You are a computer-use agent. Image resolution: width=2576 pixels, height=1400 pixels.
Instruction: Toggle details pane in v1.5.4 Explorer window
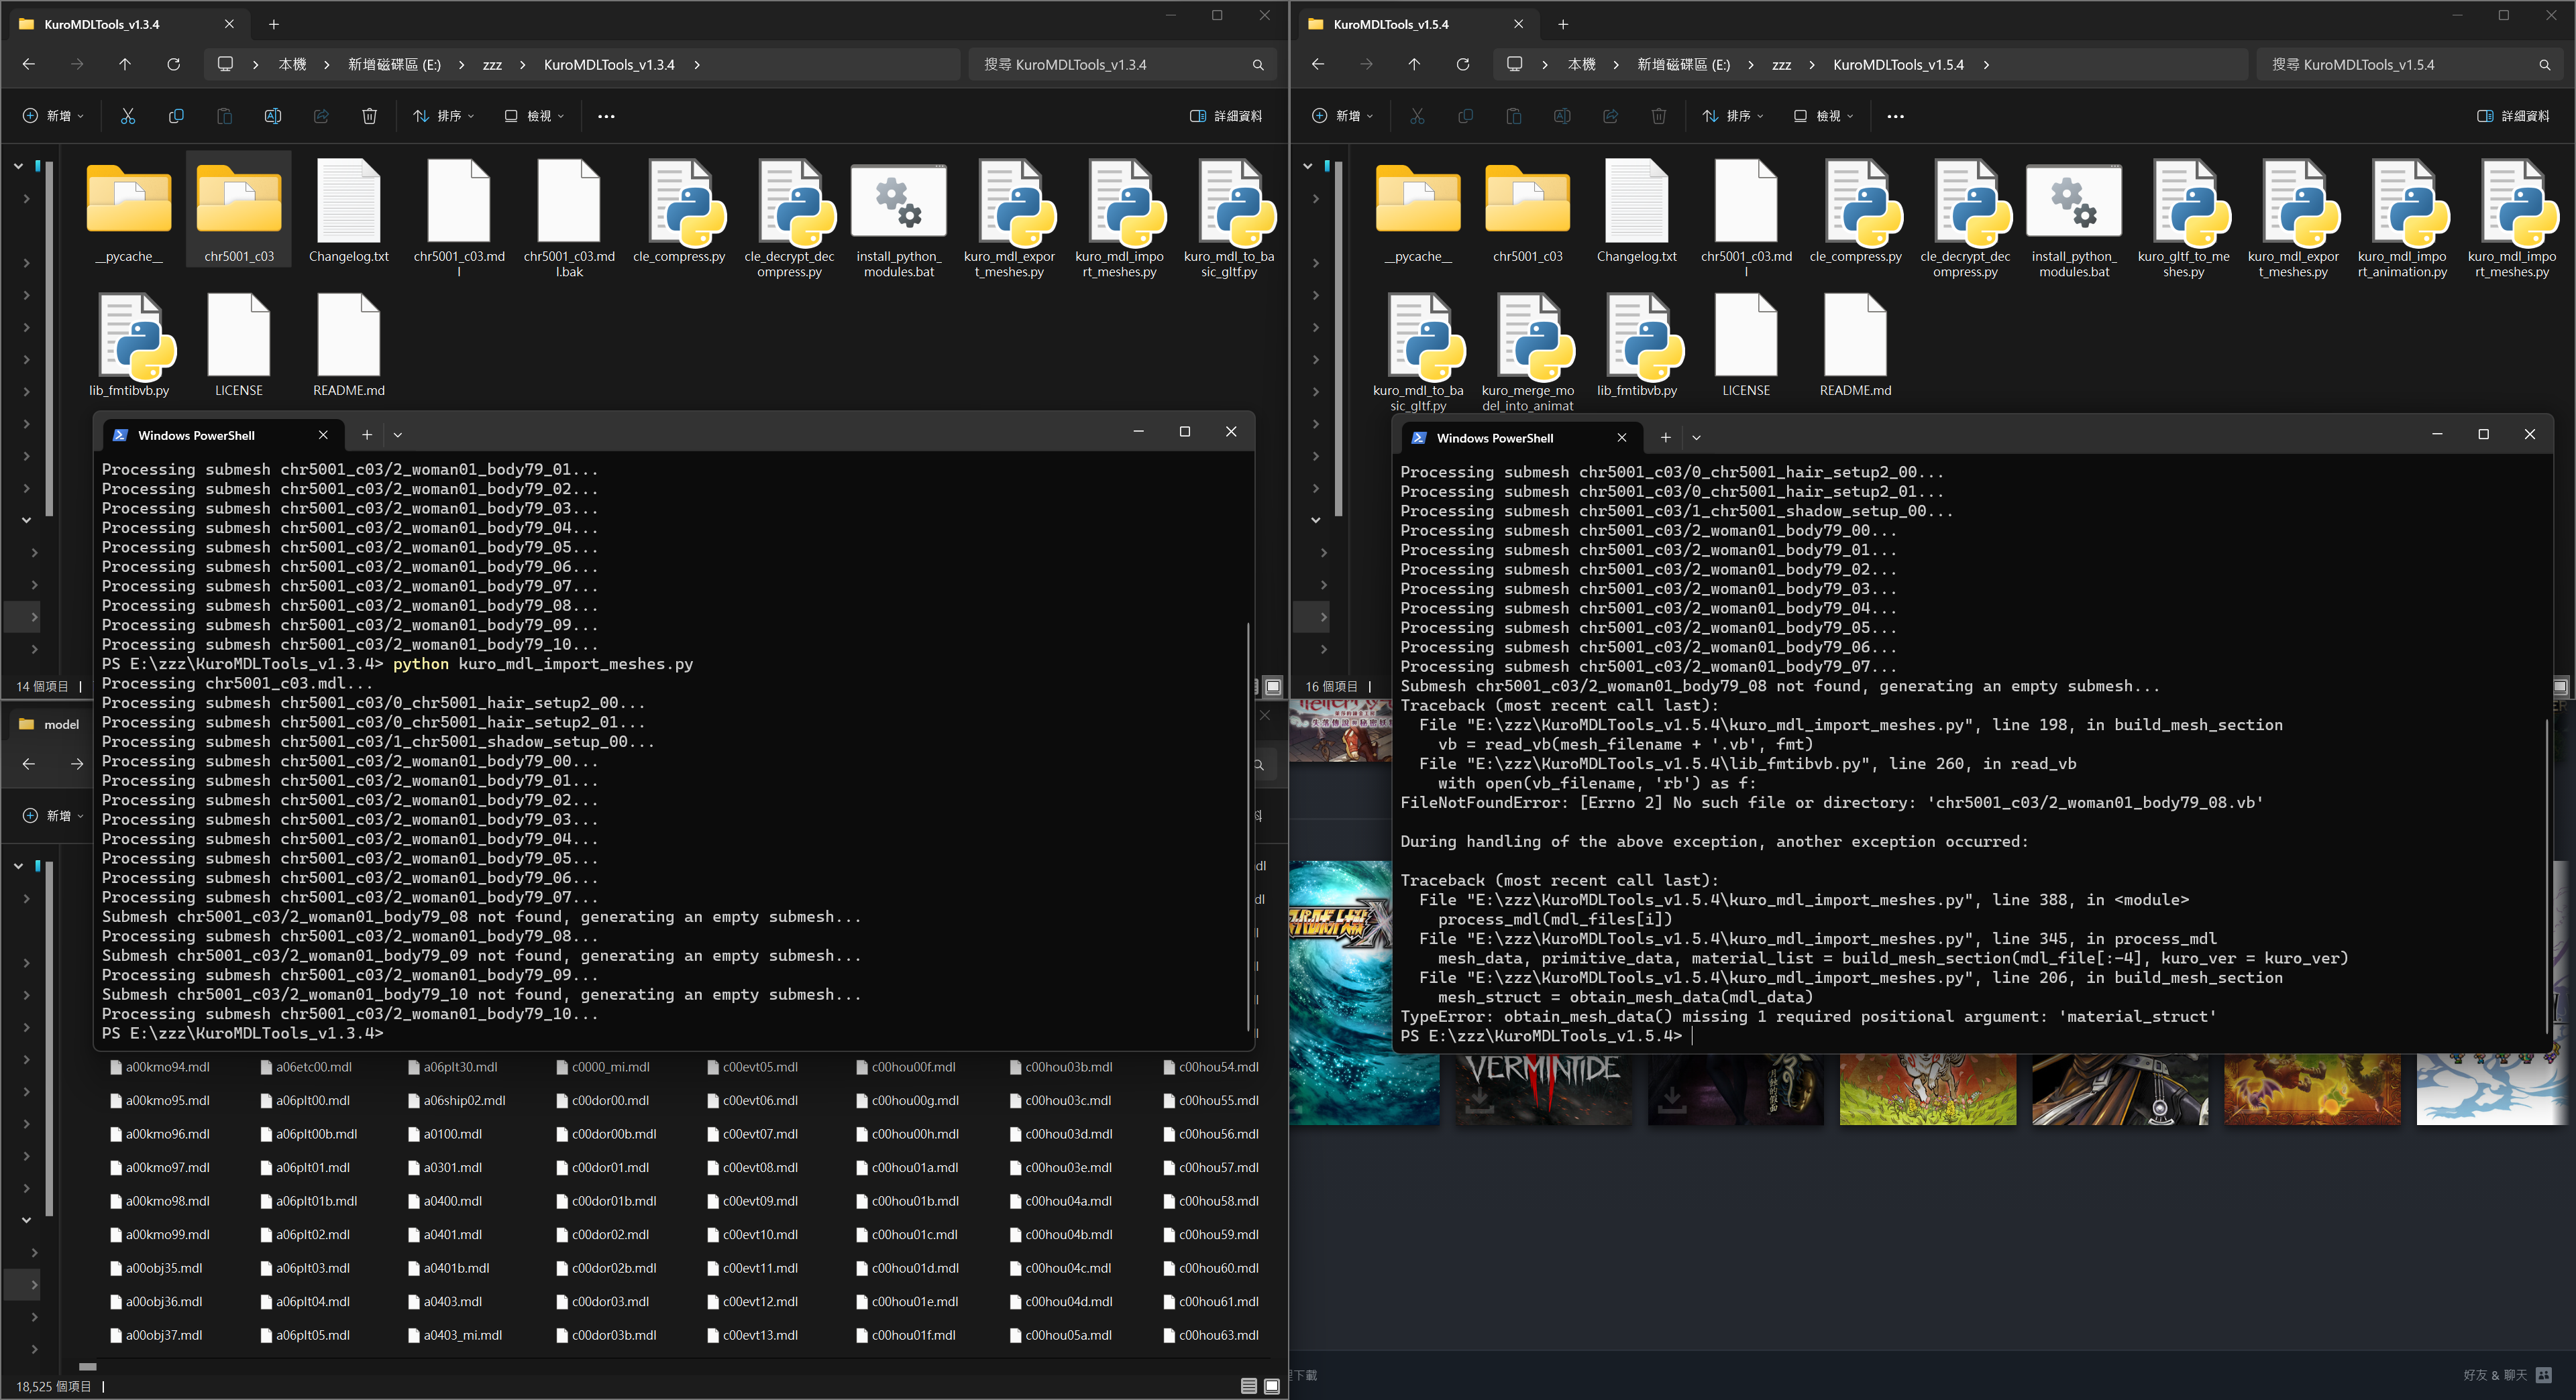tap(2513, 116)
